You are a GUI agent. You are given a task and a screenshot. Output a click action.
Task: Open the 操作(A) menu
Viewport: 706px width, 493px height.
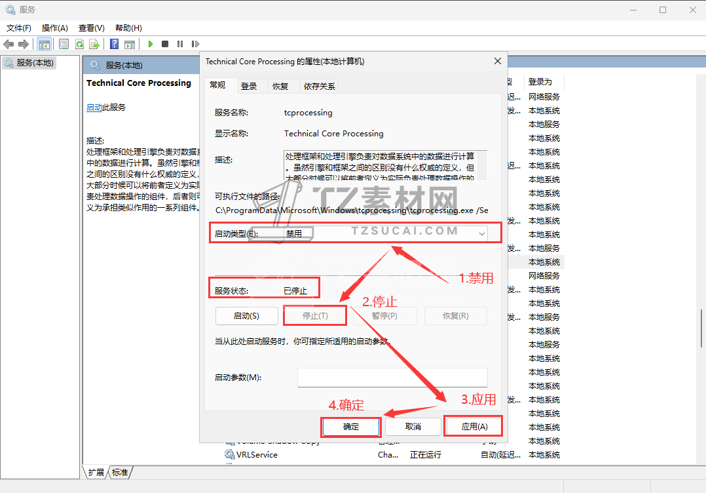[x=54, y=28]
